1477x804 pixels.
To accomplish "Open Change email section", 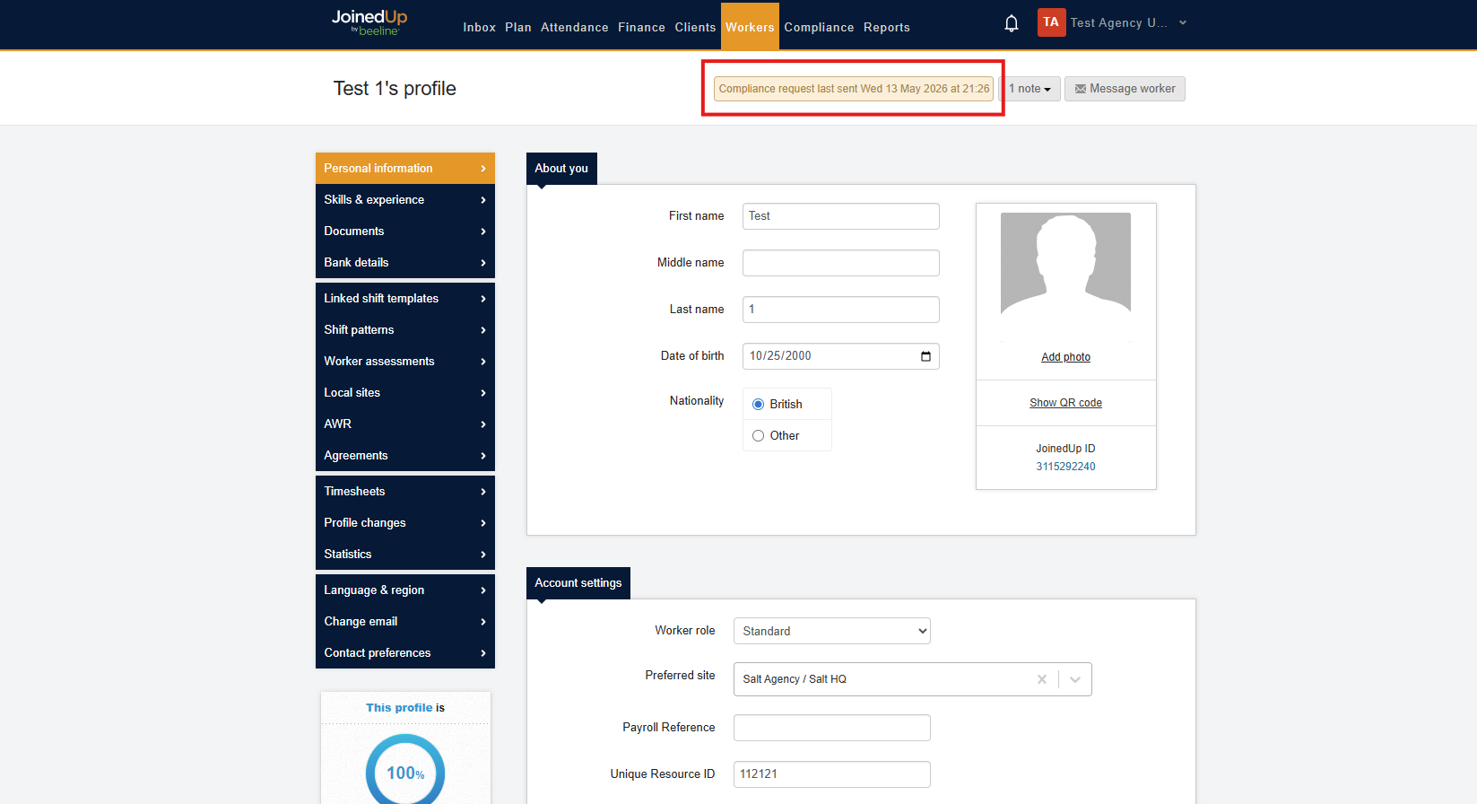I will click(405, 622).
